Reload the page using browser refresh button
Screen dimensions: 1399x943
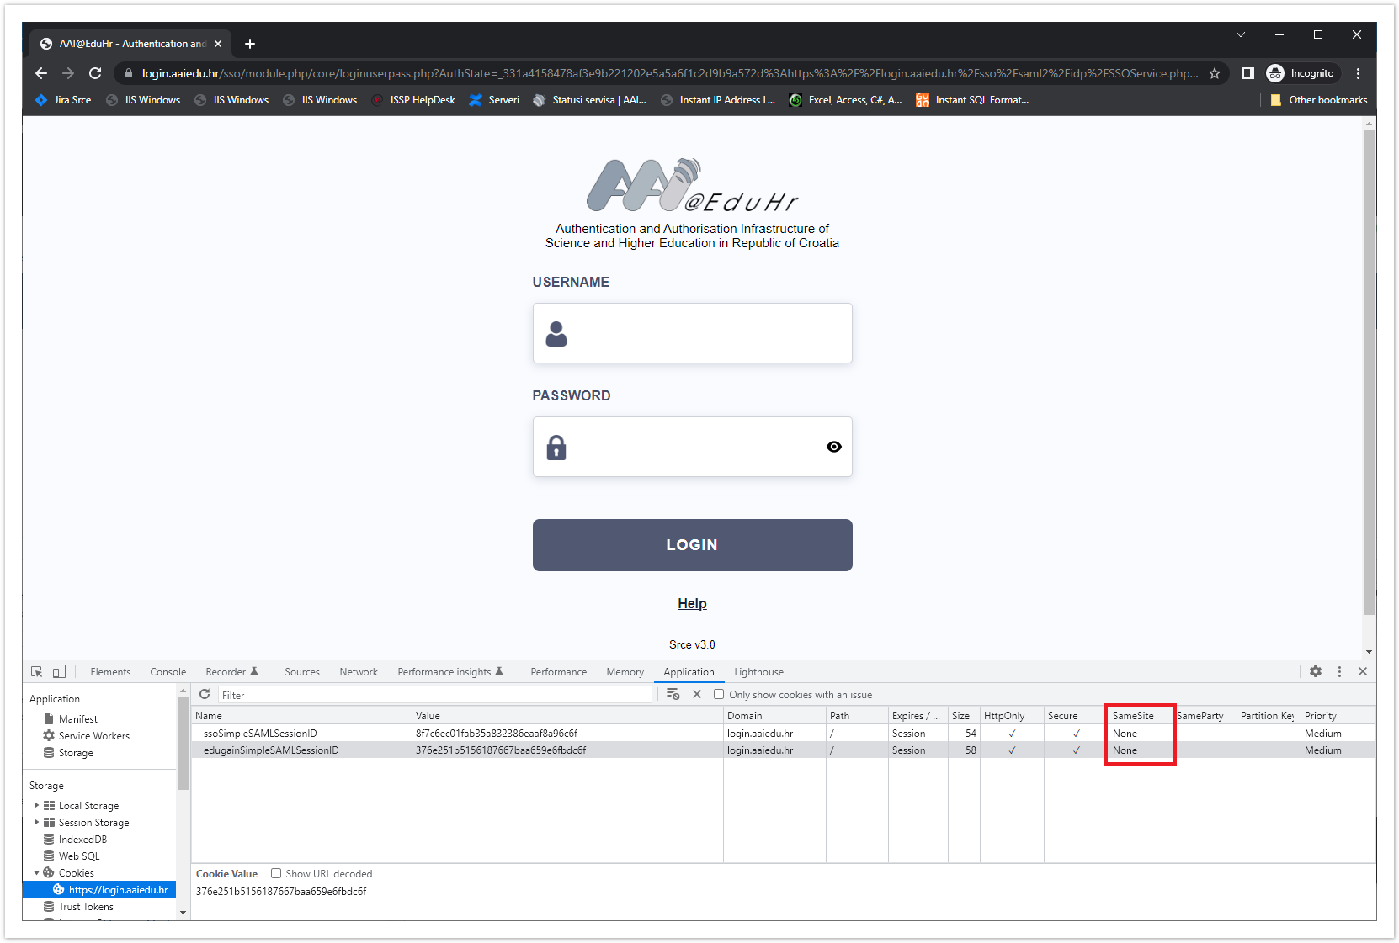coord(95,73)
